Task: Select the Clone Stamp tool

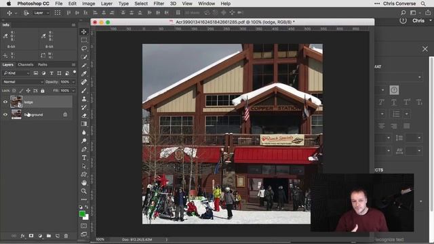Action: click(84, 99)
